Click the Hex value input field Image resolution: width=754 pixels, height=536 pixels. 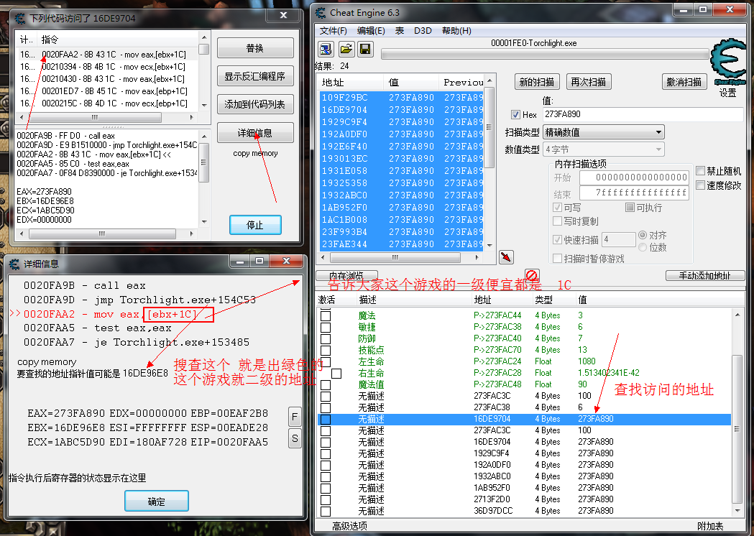[643, 114]
